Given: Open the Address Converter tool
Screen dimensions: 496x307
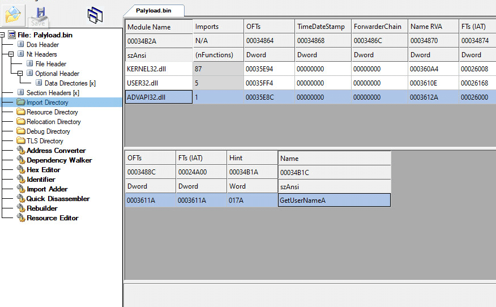Looking at the screenshot, I should [56, 151].
